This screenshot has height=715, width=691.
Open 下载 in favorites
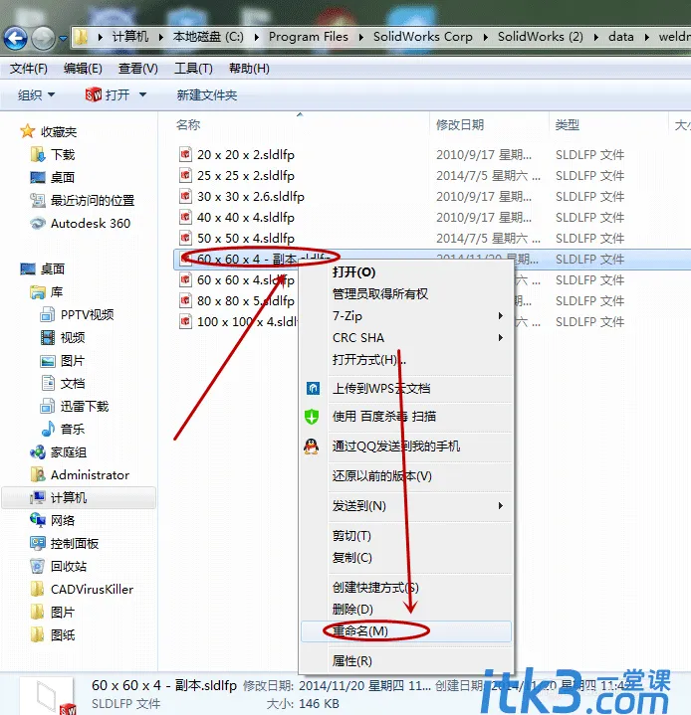[52, 154]
